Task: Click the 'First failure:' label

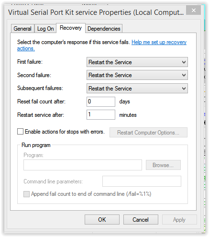Action: point(30,62)
